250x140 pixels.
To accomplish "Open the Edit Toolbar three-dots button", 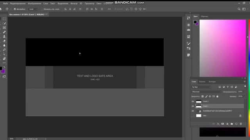I will [x=4, y=63].
